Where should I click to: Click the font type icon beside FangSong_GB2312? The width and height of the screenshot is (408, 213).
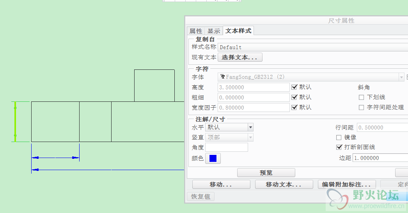(222, 76)
